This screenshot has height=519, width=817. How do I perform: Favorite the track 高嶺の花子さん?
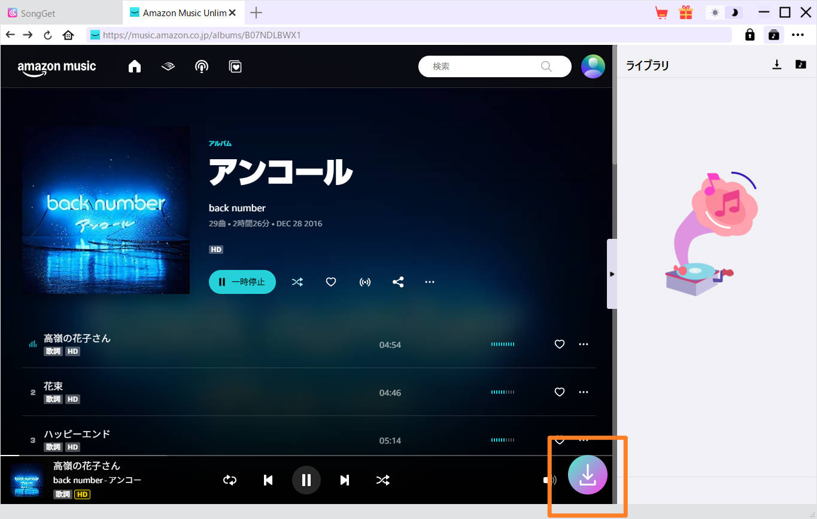pyautogui.click(x=559, y=344)
